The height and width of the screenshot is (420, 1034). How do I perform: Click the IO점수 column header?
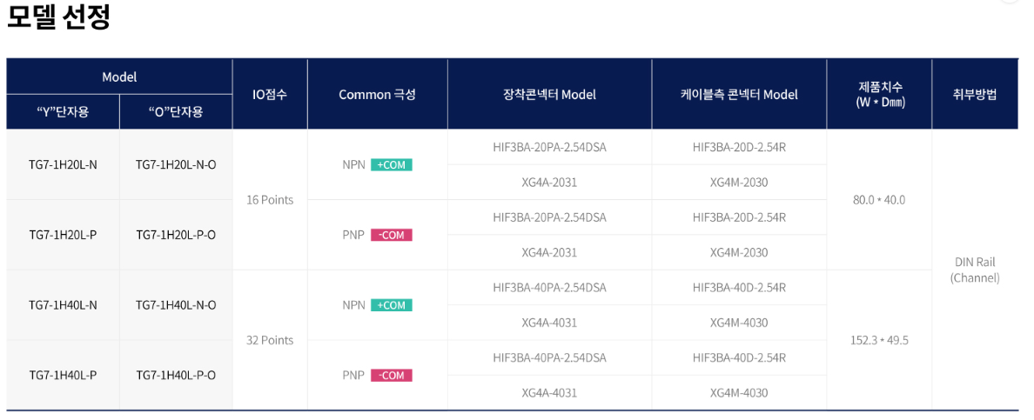(270, 94)
